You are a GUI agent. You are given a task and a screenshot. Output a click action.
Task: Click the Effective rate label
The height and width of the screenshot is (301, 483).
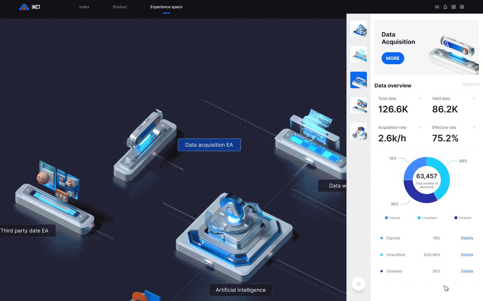coord(444,128)
